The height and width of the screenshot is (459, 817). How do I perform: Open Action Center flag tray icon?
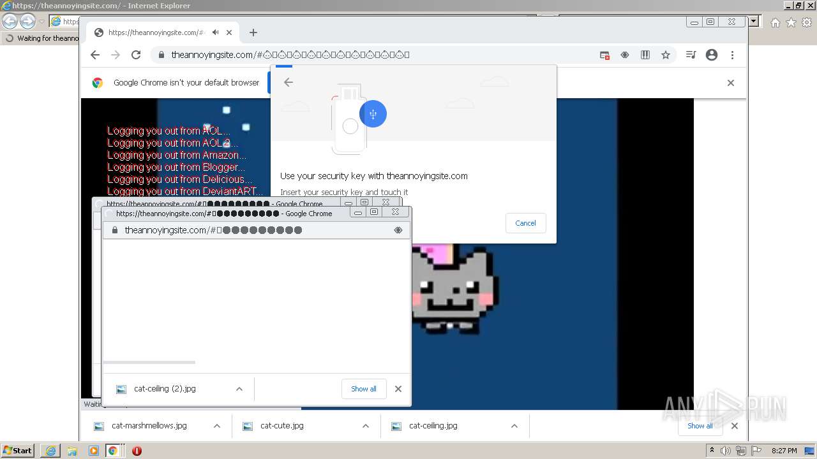(x=756, y=451)
